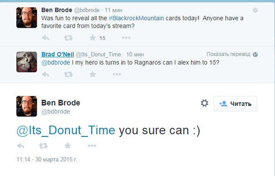275x176 pixels.
Task: View Brad O'Neil's avatar thumbnail
Action: point(27,62)
